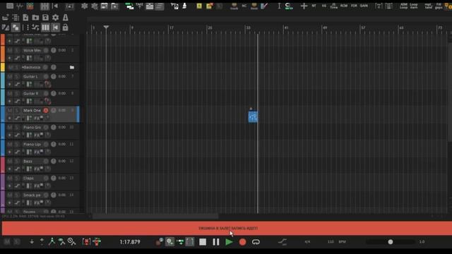Screen dimensions: 452x254
Task: Click the red loop-points icon in transport
Action: coord(86,242)
